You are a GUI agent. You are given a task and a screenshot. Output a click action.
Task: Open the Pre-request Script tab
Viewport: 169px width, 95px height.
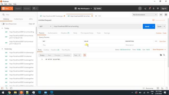(87, 33)
